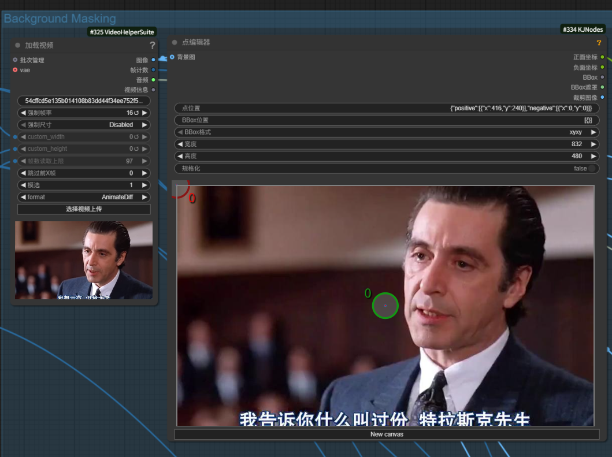Collapse the 加载视频 node via its title dot
The width and height of the screenshot is (612, 457).
[17, 45]
